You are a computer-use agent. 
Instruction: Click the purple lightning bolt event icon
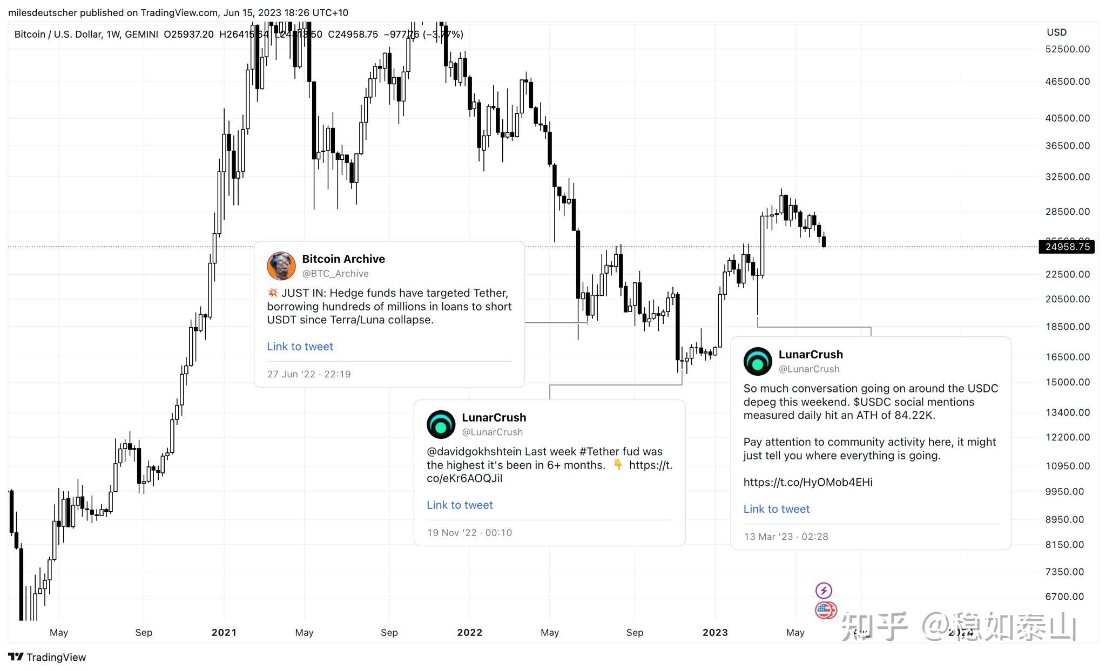click(824, 590)
